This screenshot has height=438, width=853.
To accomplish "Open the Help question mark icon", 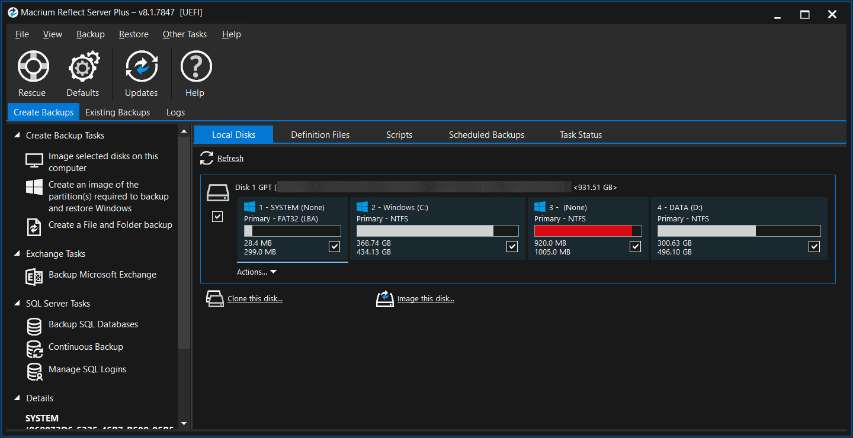I will coord(195,66).
